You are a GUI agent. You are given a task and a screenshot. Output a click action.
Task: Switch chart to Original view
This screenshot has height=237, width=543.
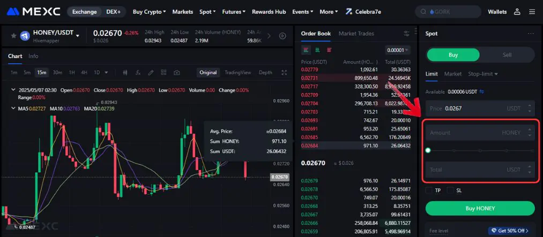coord(208,73)
